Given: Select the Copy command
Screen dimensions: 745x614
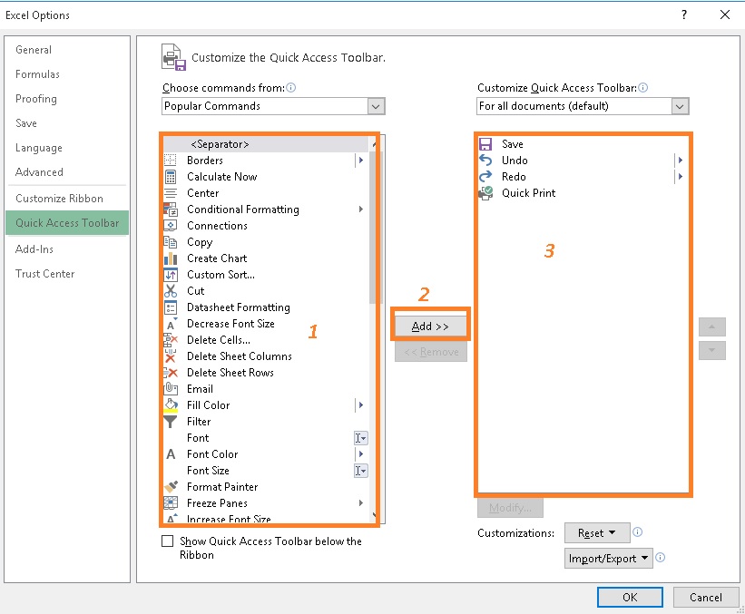Looking at the screenshot, I should coord(200,242).
